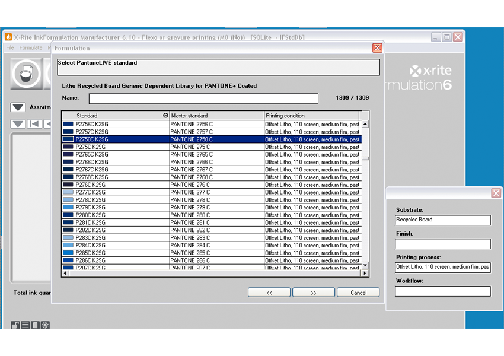The height and width of the screenshot is (356, 504).
Task: Click the Printing process field
Action: [x=443, y=267]
